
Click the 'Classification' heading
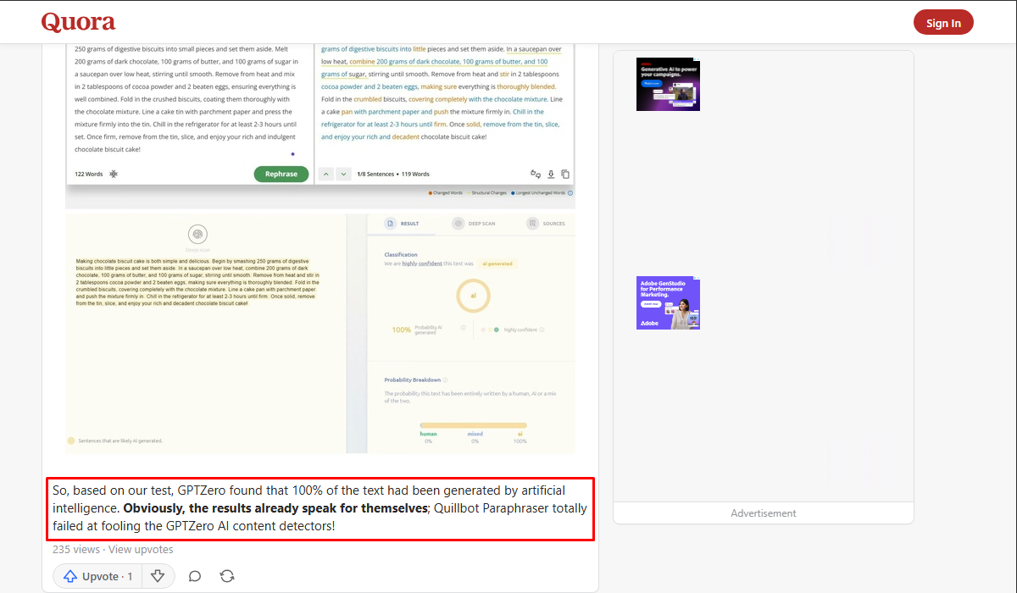401,254
